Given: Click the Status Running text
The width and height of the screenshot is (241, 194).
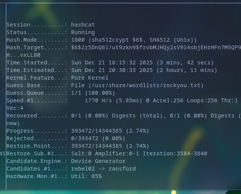Looking at the screenshot, I should (x=83, y=32).
